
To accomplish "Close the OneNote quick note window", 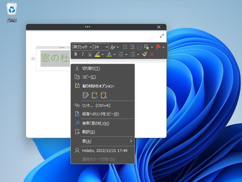I will (159, 27).
